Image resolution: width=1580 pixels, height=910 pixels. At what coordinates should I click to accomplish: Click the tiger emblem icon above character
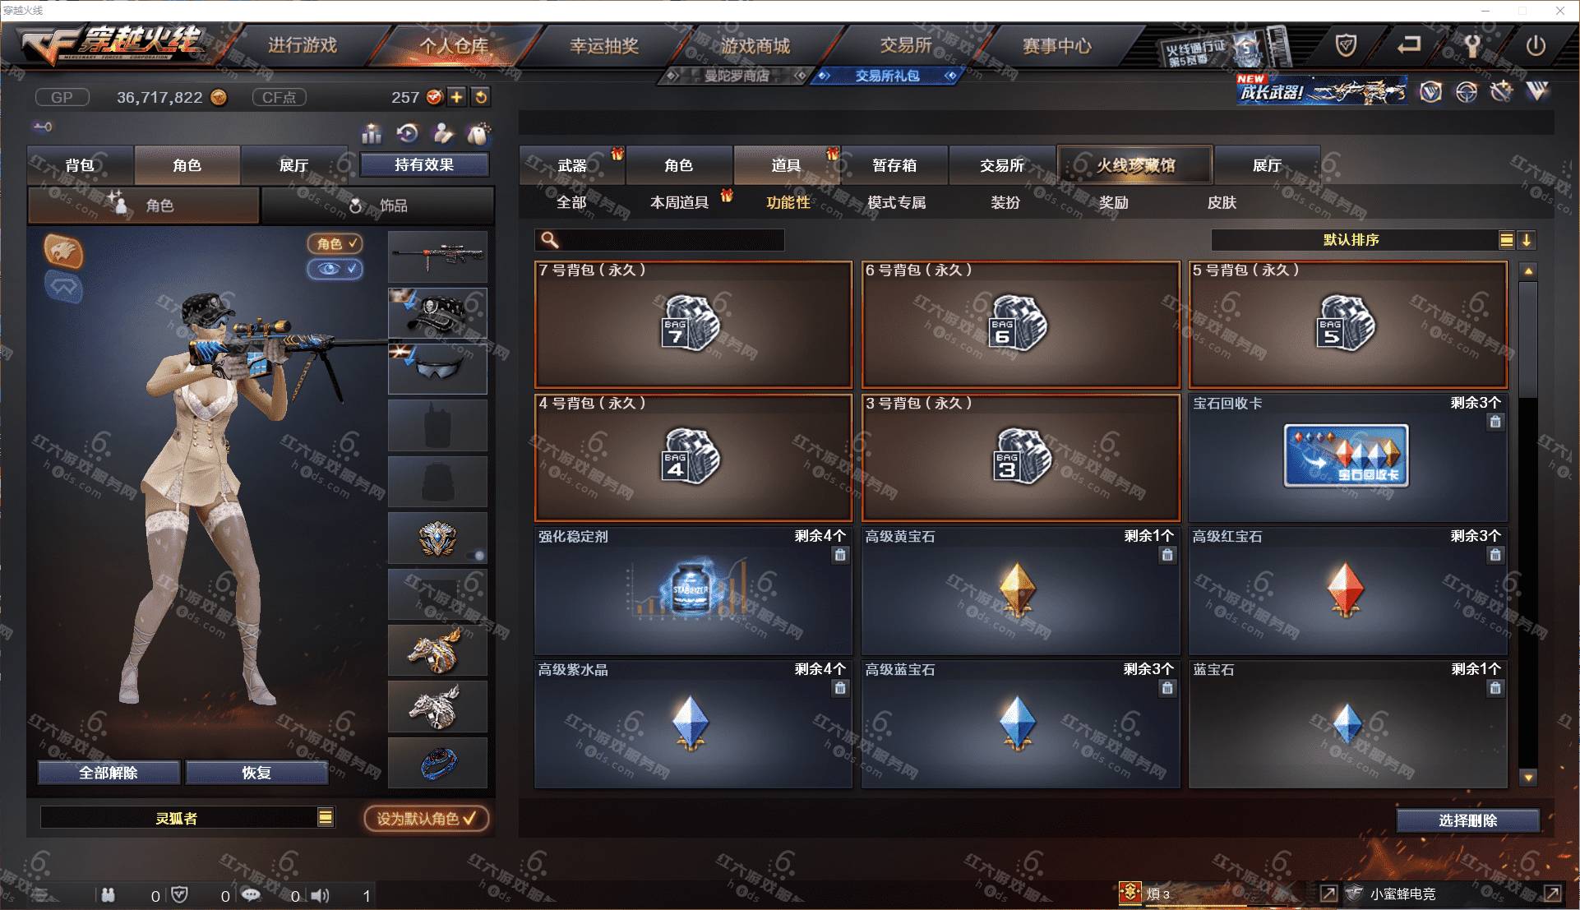click(x=63, y=252)
